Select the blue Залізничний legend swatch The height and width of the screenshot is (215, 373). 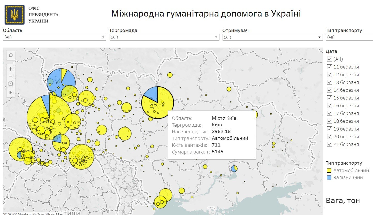click(x=329, y=178)
